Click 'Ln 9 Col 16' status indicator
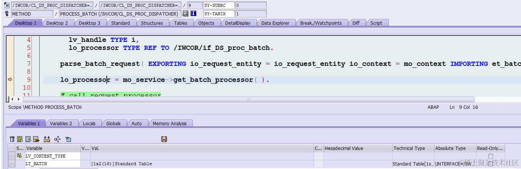The height and width of the screenshot is (169, 521). point(464,107)
